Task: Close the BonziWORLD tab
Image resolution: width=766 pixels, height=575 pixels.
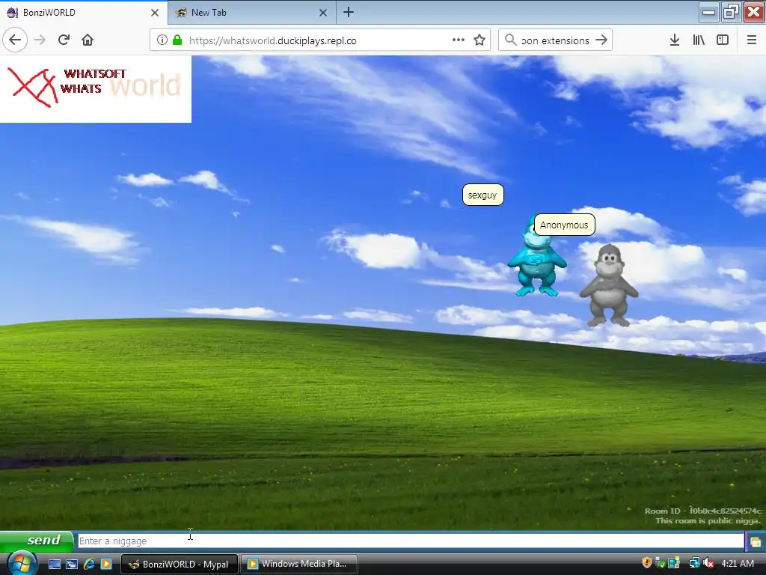Action: (x=155, y=13)
